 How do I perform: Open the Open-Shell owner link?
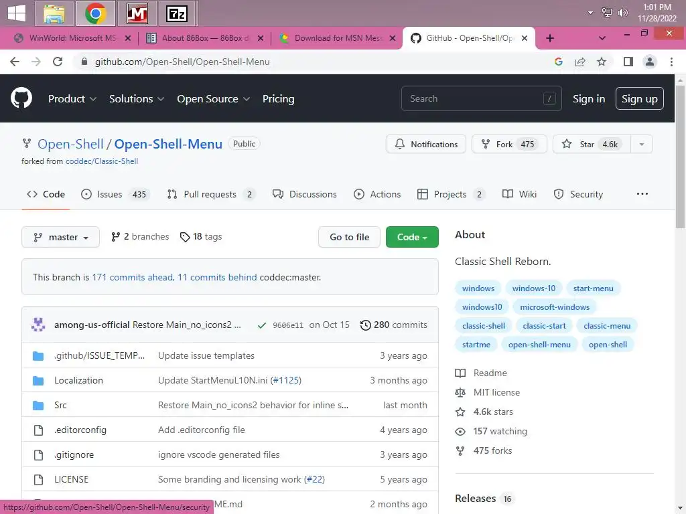[70, 144]
